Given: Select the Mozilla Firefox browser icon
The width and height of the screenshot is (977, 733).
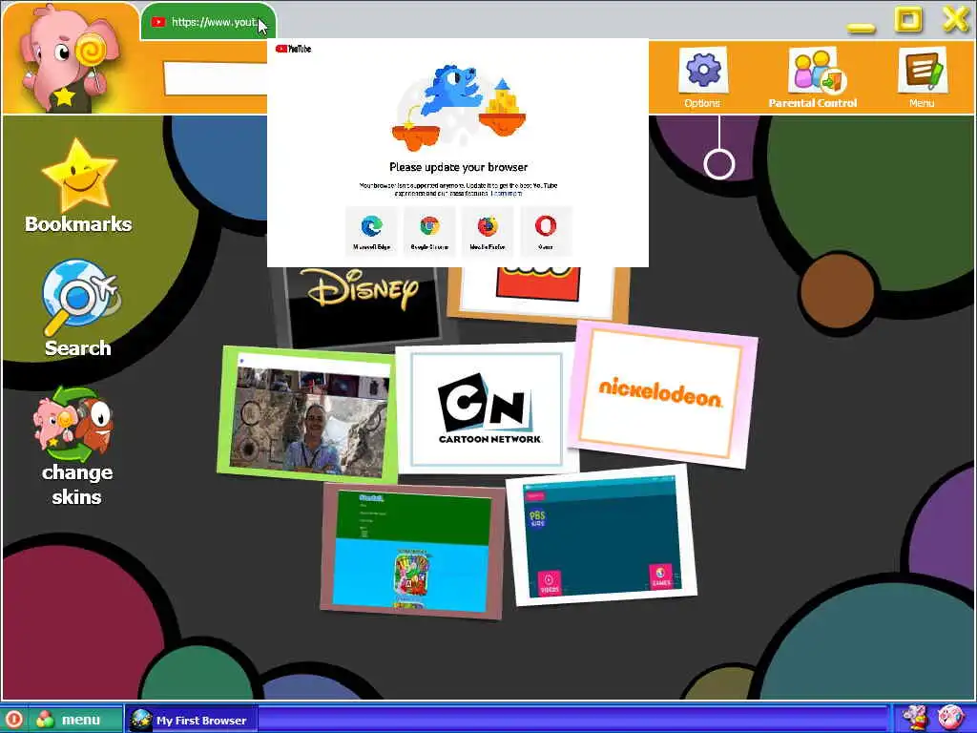Looking at the screenshot, I should point(488,225).
